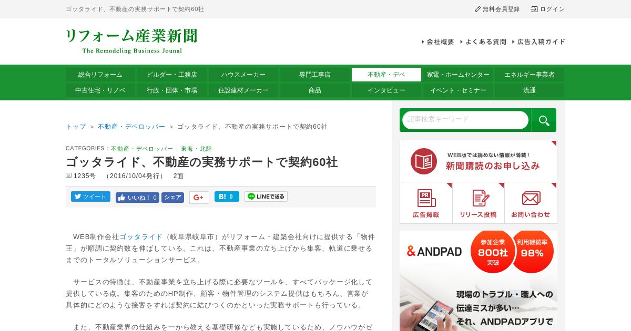Image resolution: width=631 pixels, height=331 pixels.
Task: Open the インタビュー tab
Action: click(x=386, y=90)
